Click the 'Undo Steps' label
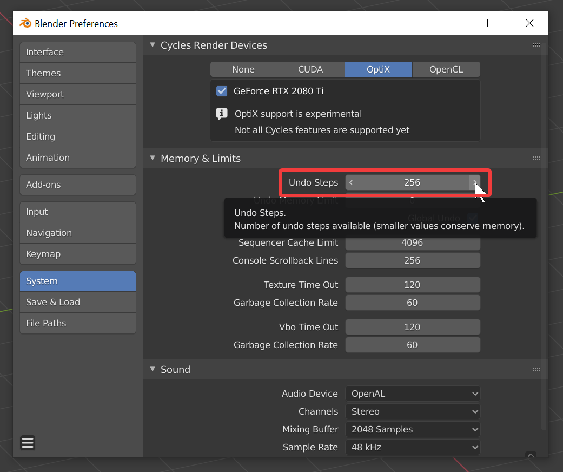This screenshot has height=472, width=563. point(314,182)
